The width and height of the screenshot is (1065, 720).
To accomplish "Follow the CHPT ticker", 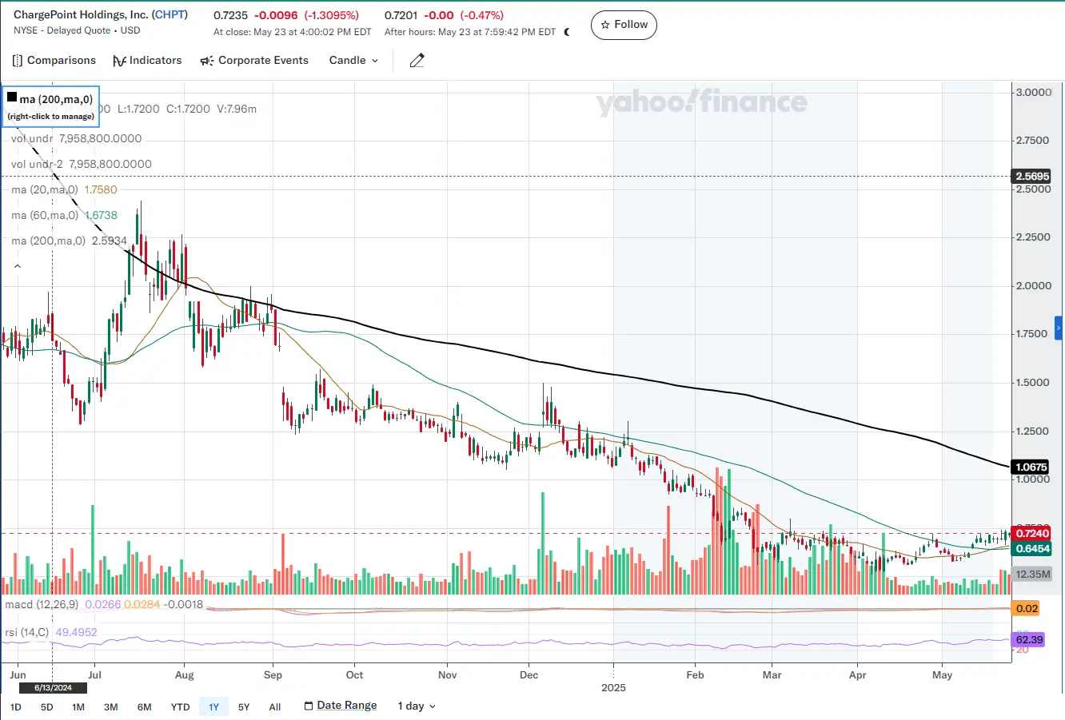I will (x=624, y=25).
